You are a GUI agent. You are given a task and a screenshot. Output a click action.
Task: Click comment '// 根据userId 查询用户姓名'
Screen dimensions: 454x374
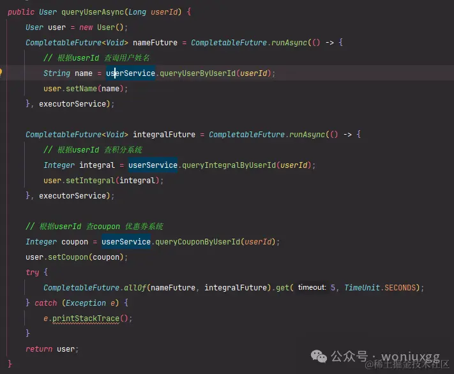96,58
